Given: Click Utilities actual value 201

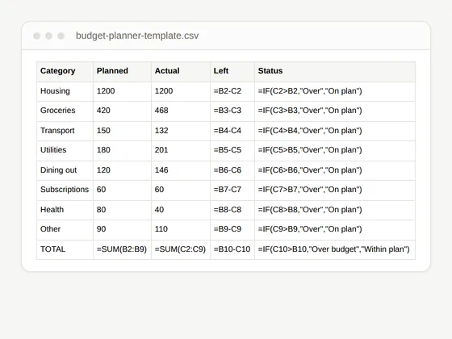Looking at the screenshot, I should [x=181, y=150].
